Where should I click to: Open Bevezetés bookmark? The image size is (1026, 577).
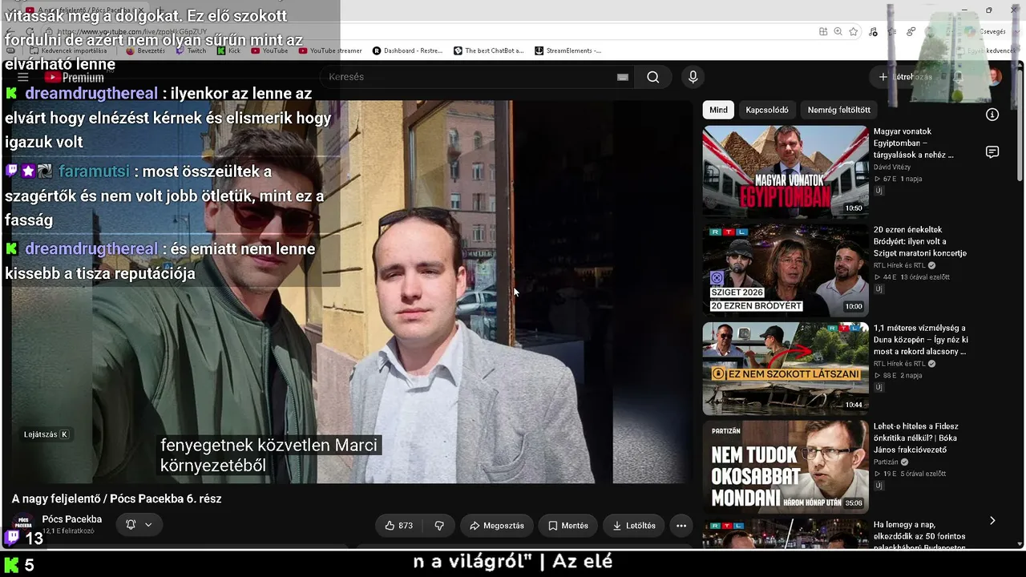point(146,50)
